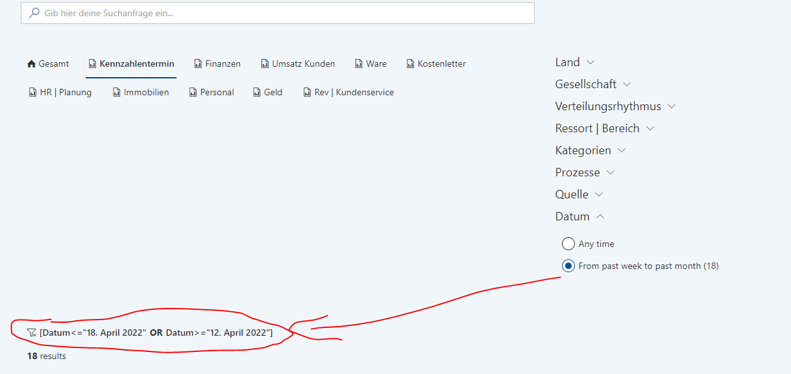Expand the Gesellschaft filter chevron

[627, 84]
